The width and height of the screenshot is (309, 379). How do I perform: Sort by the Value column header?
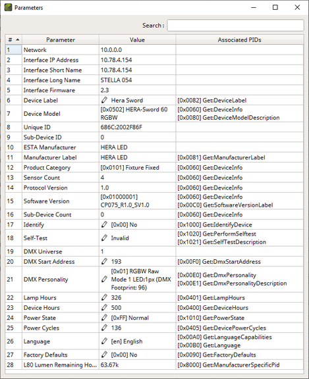click(x=137, y=39)
